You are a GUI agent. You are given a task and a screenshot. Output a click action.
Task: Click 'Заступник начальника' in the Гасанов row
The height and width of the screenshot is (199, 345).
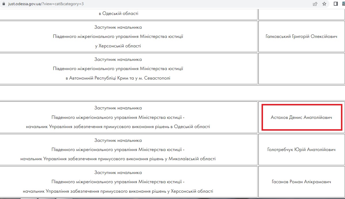tap(118, 172)
